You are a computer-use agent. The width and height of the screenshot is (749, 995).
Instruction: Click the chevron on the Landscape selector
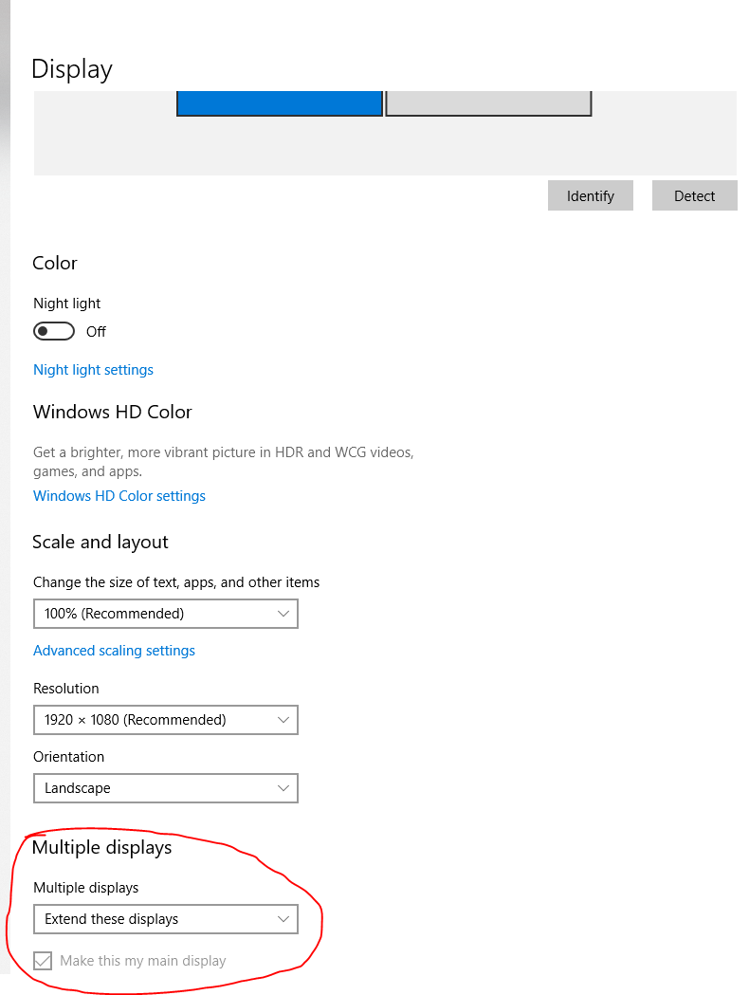point(282,787)
